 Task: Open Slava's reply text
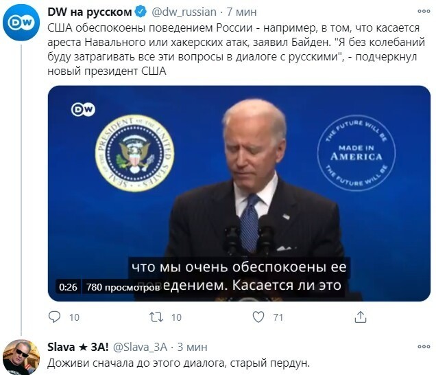click(x=178, y=363)
